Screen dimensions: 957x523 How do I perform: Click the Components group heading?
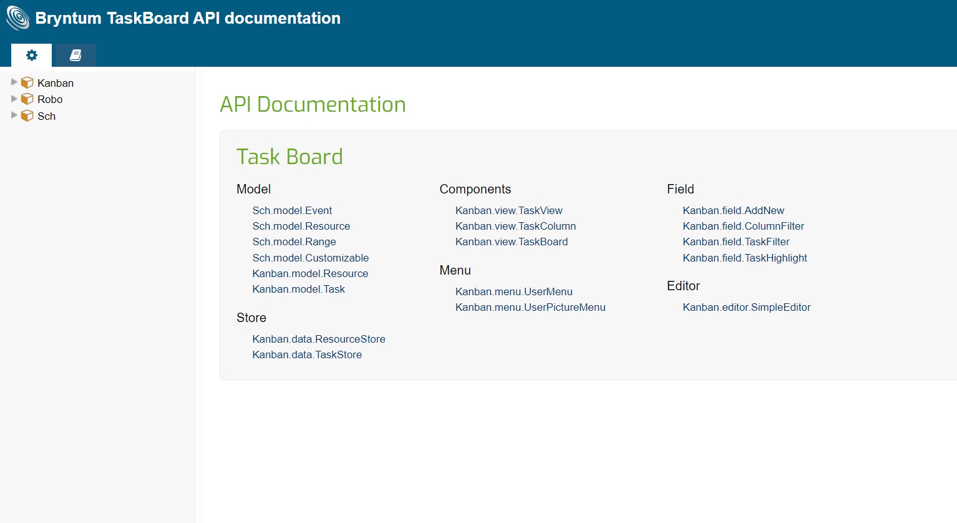(x=475, y=189)
